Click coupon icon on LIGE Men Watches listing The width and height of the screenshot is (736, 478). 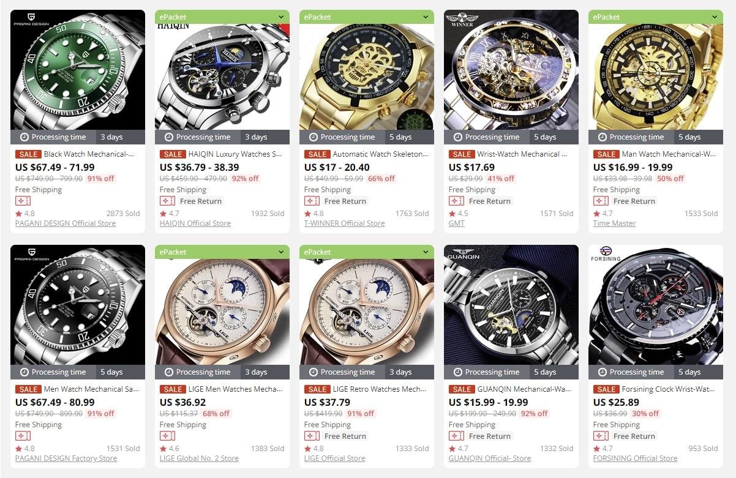pos(167,436)
